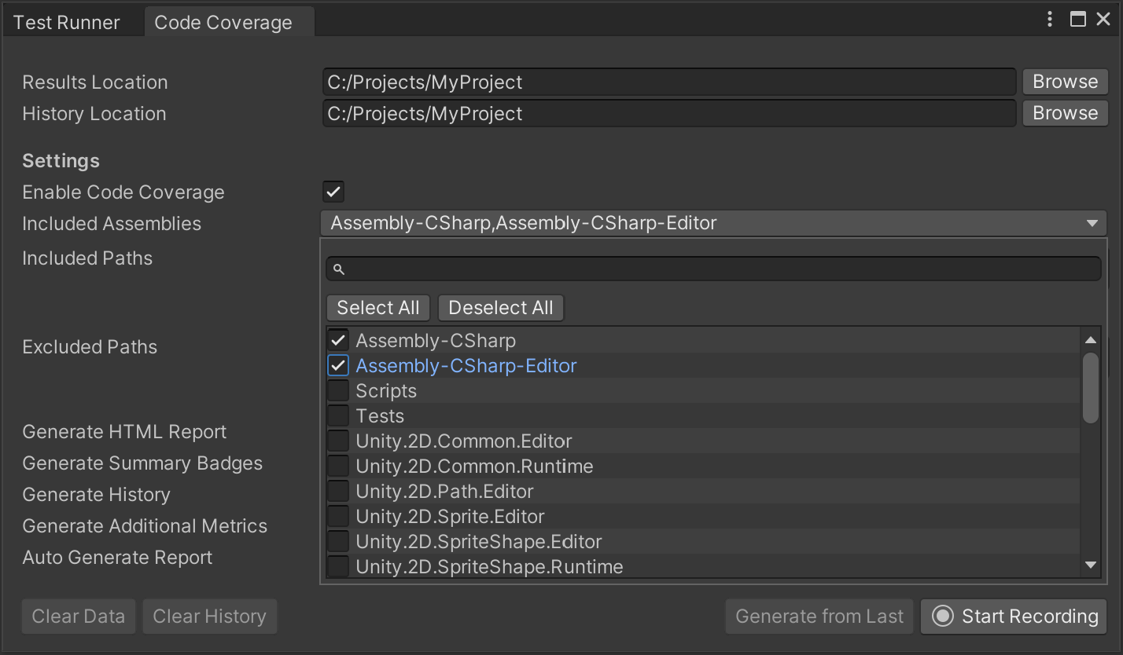Screen dimensions: 1123x655
Task: Browse for the Results Location folder
Action: 1064,81
